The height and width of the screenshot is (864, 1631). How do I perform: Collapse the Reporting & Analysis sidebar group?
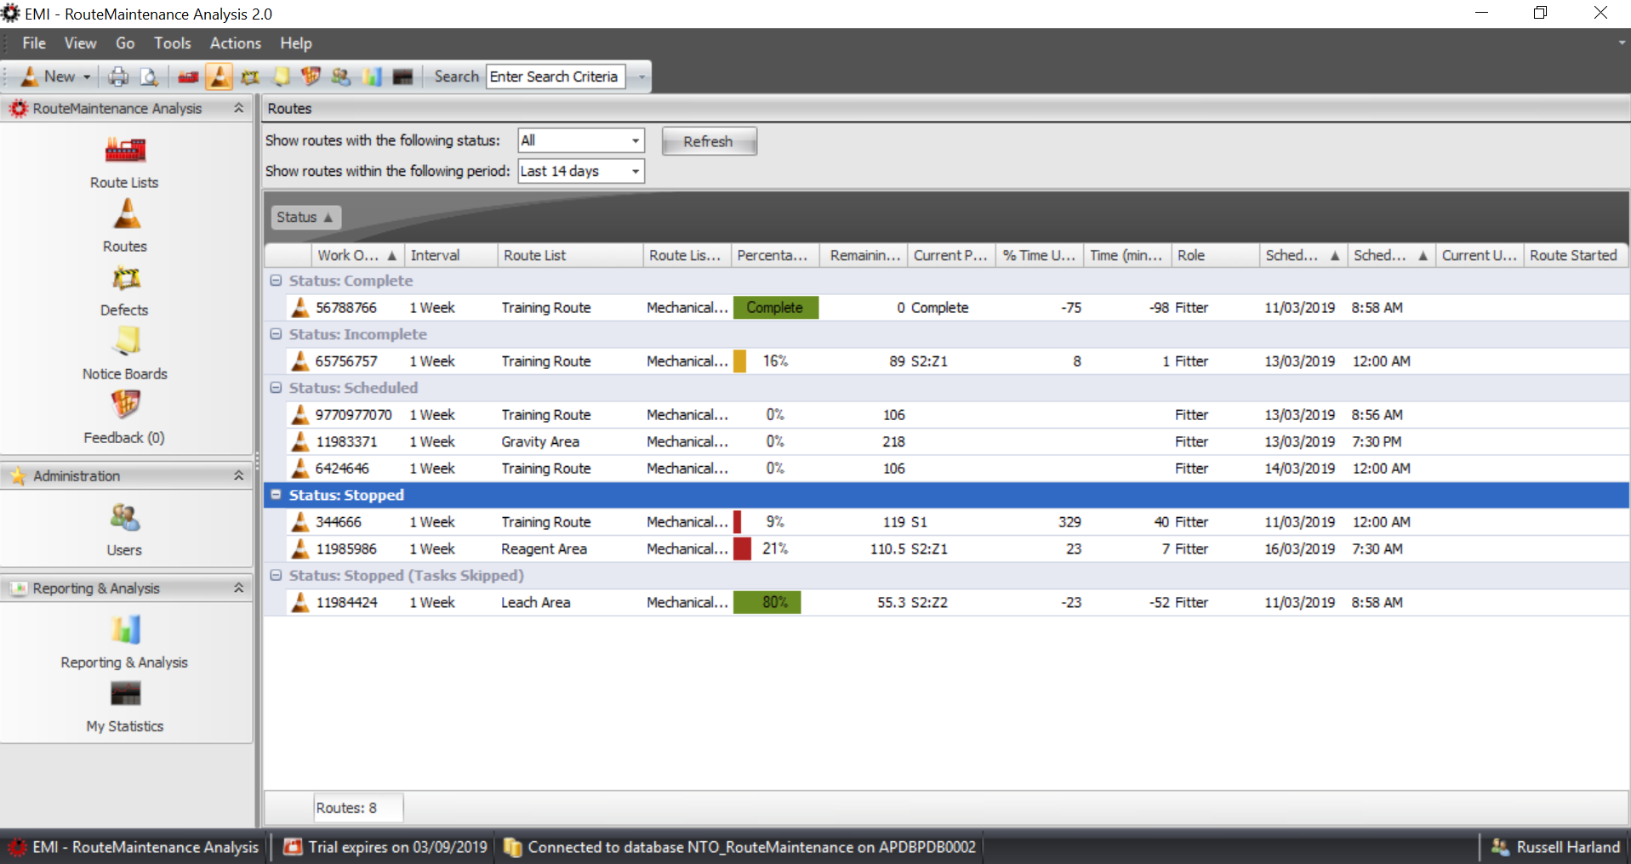pos(238,588)
